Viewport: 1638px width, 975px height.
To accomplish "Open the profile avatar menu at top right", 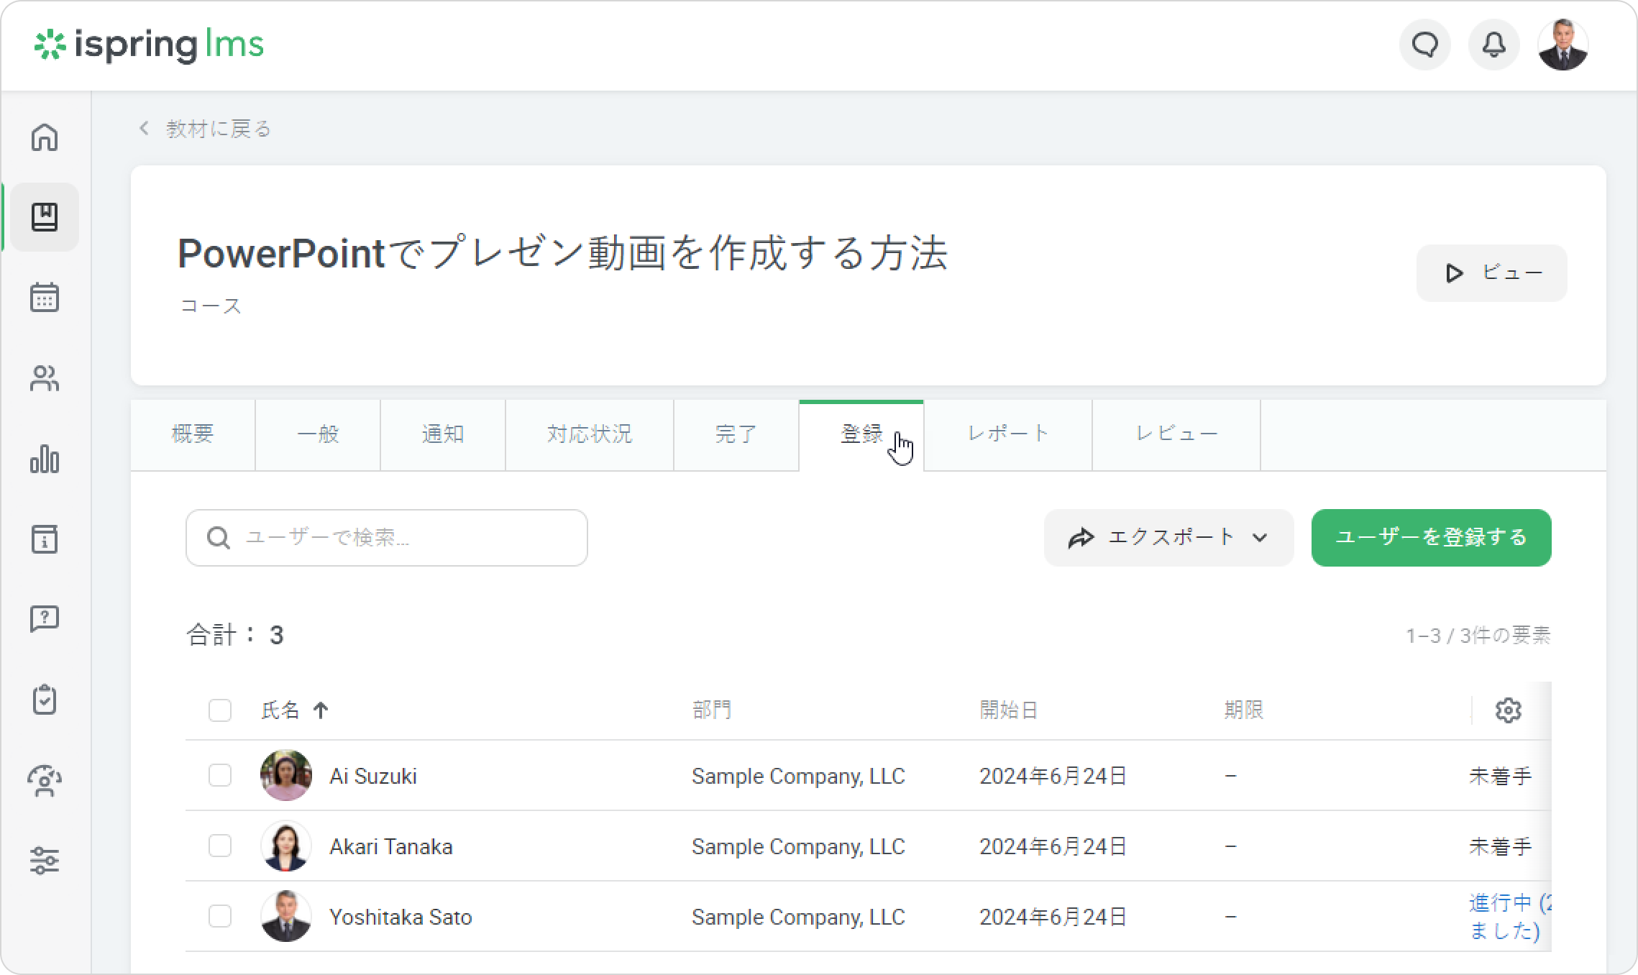I will 1562,45.
